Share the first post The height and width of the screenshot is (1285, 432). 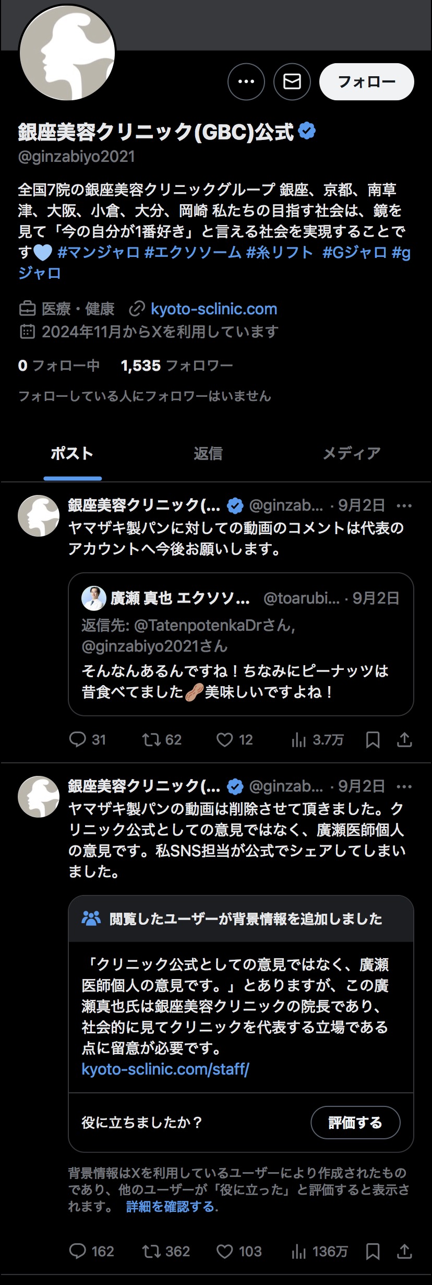[405, 739]
